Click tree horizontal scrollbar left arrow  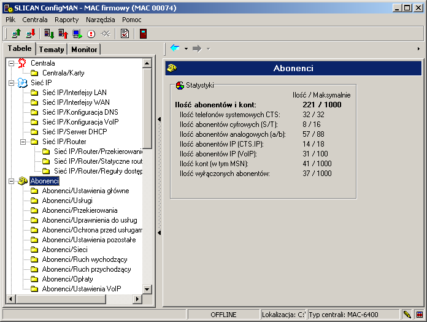tap(10, 299)
